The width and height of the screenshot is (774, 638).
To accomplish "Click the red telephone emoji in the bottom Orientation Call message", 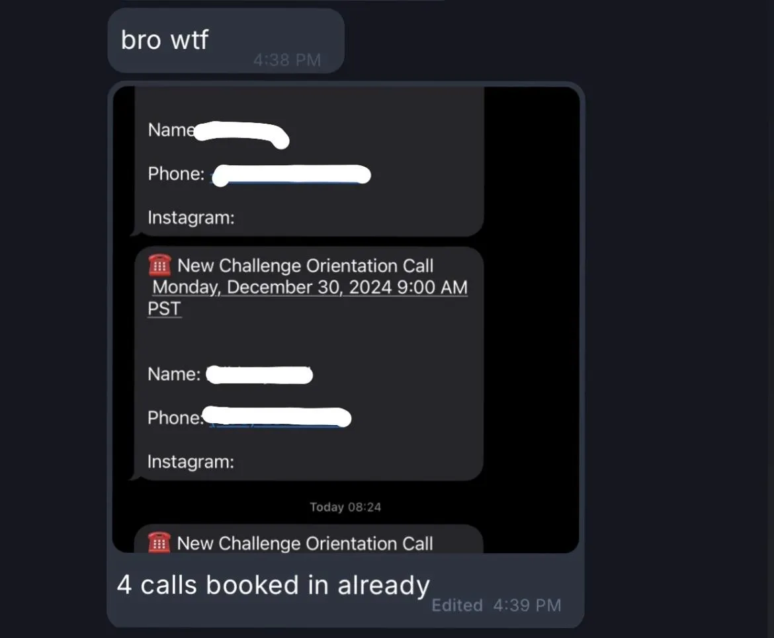I will tap(159, 543).
